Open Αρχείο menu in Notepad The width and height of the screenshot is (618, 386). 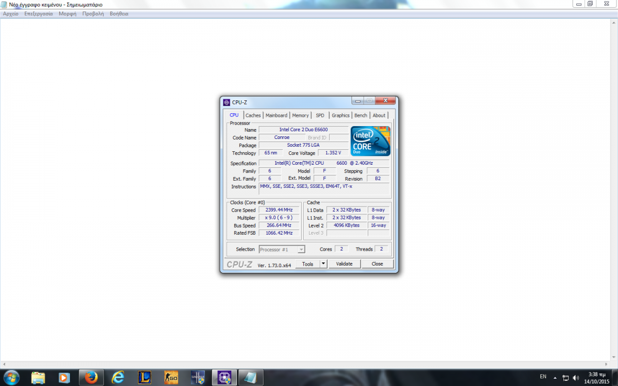[11, 13]
